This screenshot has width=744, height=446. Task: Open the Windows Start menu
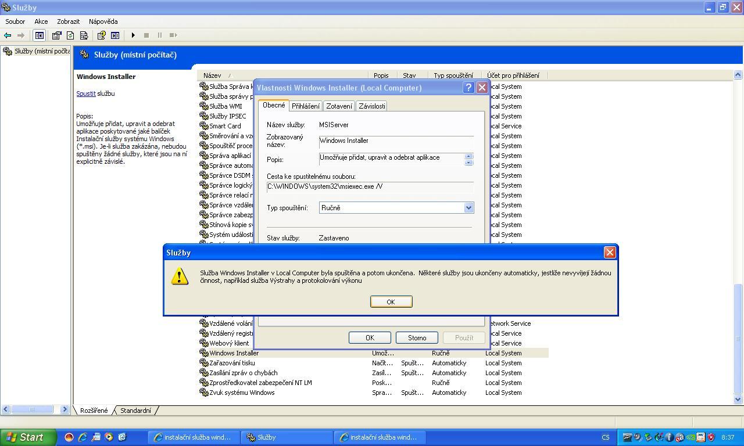[x=28, y=437]
